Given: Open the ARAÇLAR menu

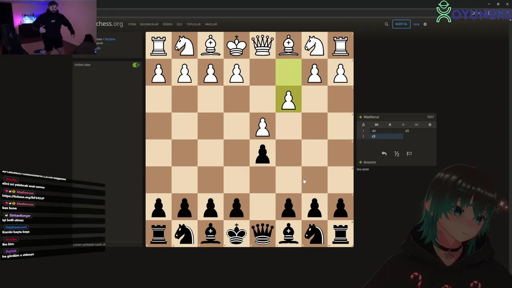Looking at the screenshot, I should pos(211,24).
